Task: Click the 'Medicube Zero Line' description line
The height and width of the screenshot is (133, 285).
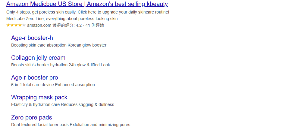Action: 62,19
